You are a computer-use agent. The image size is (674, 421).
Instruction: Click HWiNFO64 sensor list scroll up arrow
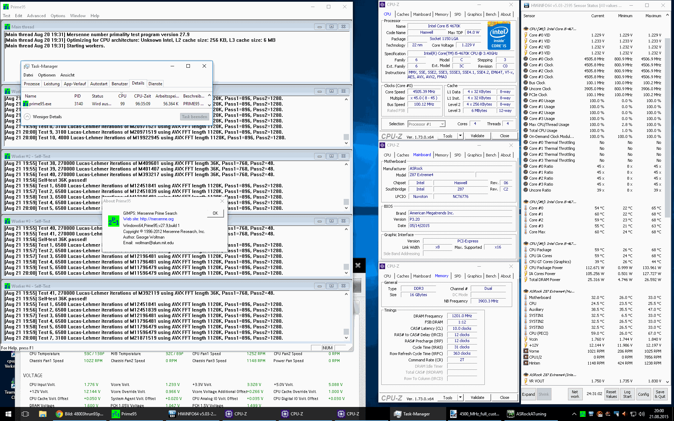coord(667,16)
